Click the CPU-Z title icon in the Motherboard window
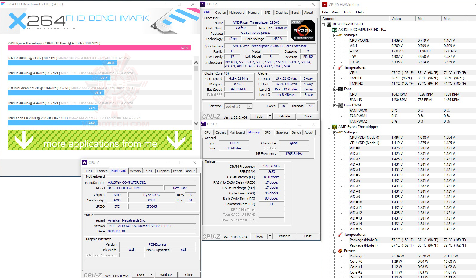This screenshot has height=278, width=476. pyautogui.click(x=84, y=163)
